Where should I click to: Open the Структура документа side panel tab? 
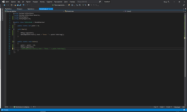click(3, 14)
